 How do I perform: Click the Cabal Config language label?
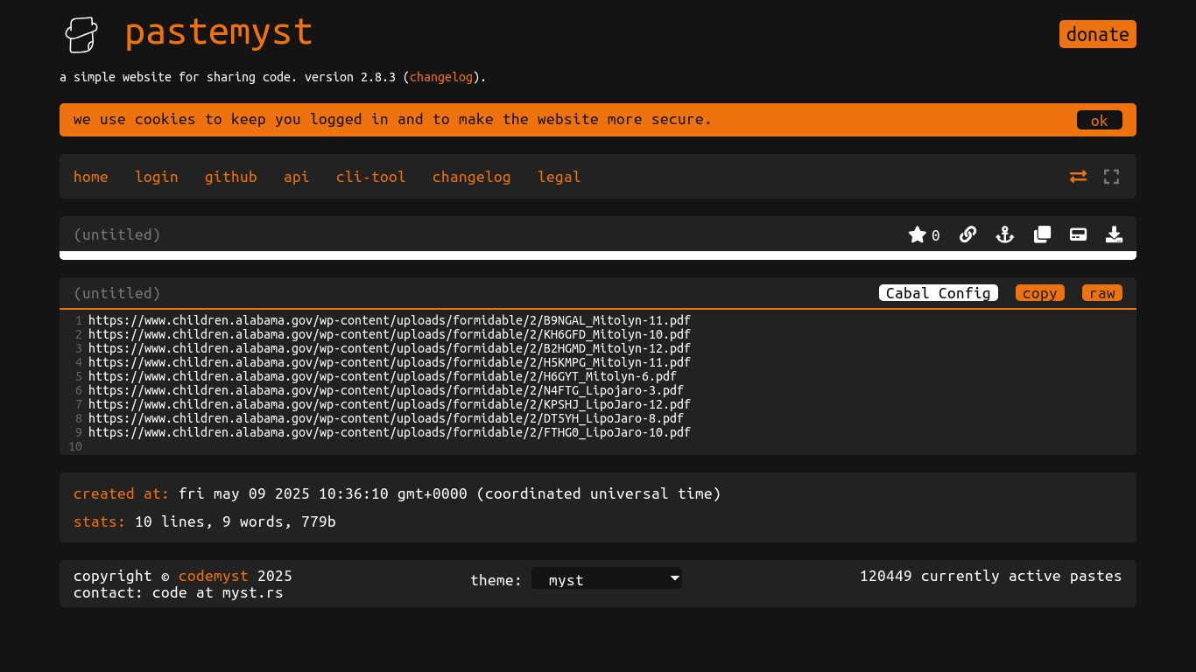point(938,293)
